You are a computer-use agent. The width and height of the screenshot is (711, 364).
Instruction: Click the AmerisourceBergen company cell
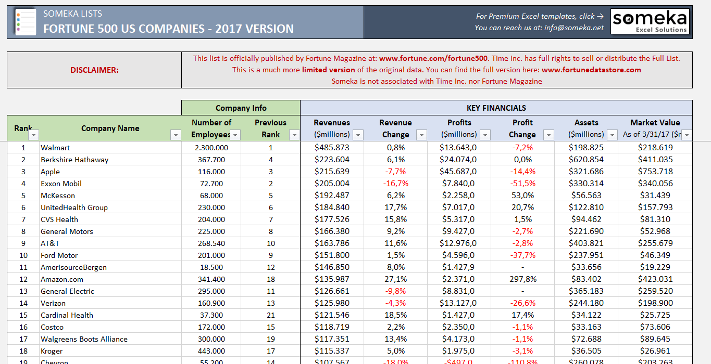pos(110,267)
